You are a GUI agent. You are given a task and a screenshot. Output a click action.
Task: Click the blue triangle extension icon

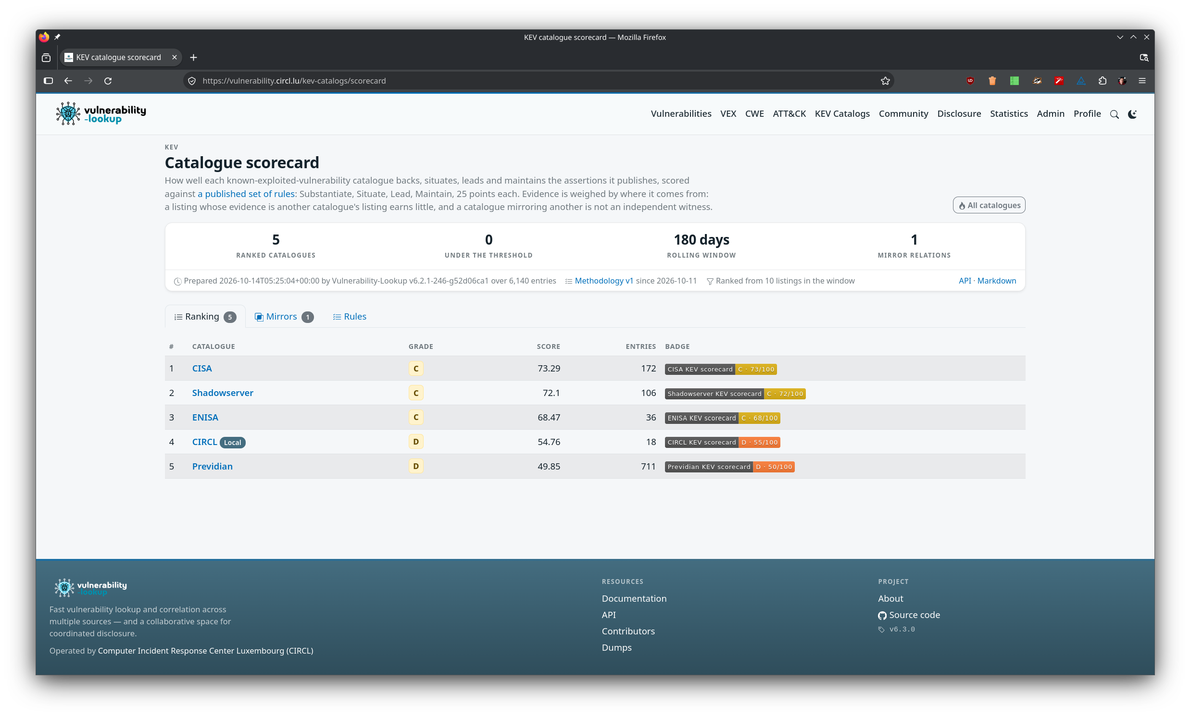(x=1081, y=81)
